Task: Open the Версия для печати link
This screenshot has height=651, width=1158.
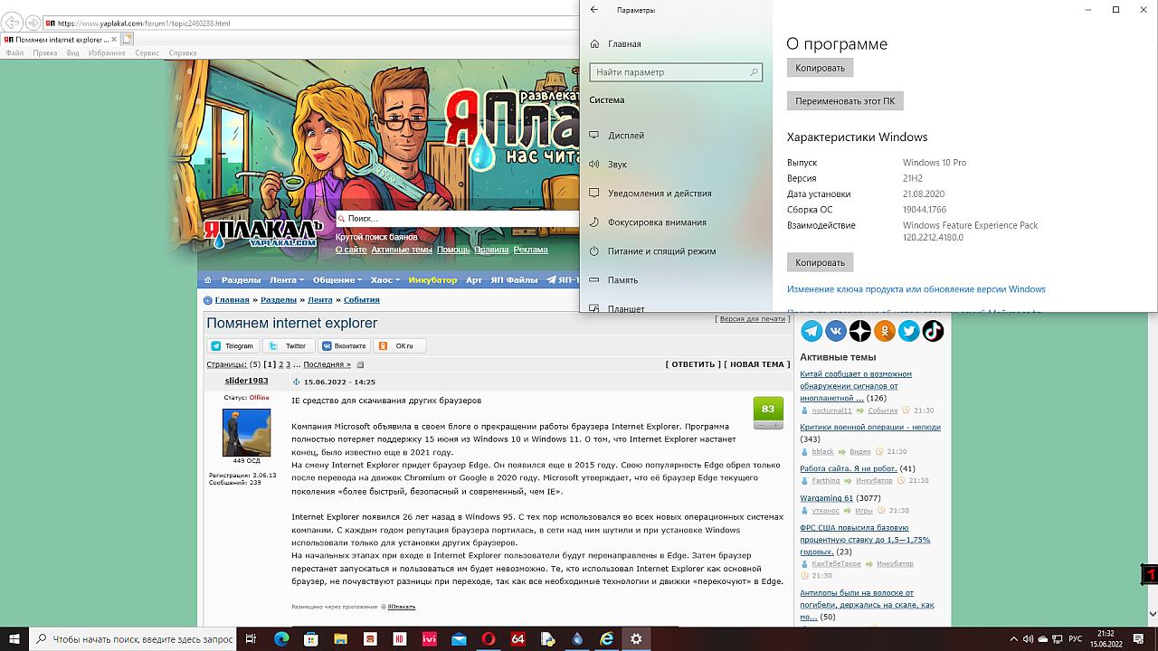Action: (752, 318)
